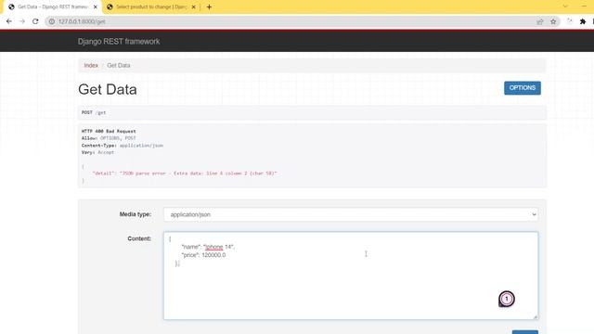Click the POST /get request line

coord(94,112)
